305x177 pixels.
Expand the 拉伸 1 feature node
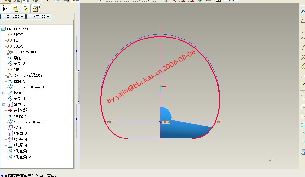4,93
